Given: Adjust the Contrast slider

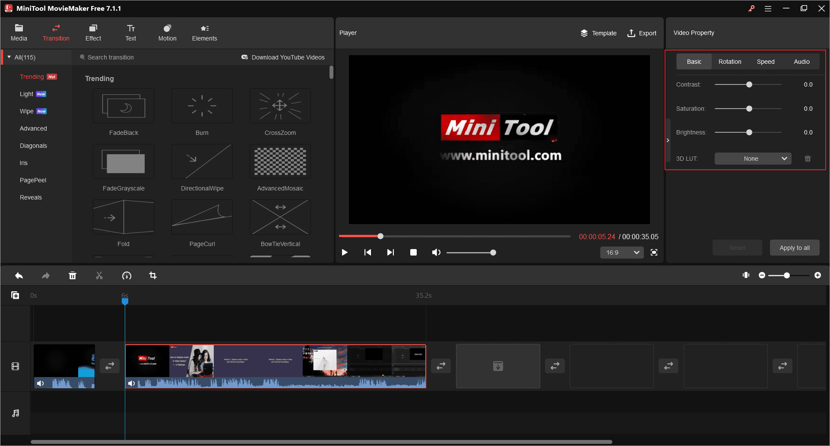Looking at the screenshot, I should (748, 84).
